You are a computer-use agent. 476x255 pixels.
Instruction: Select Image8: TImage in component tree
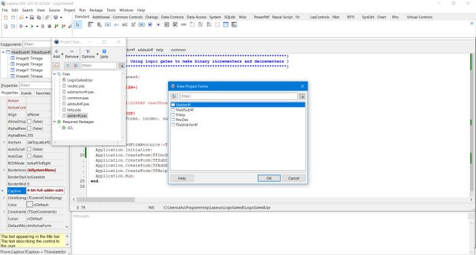pos(29,65)
